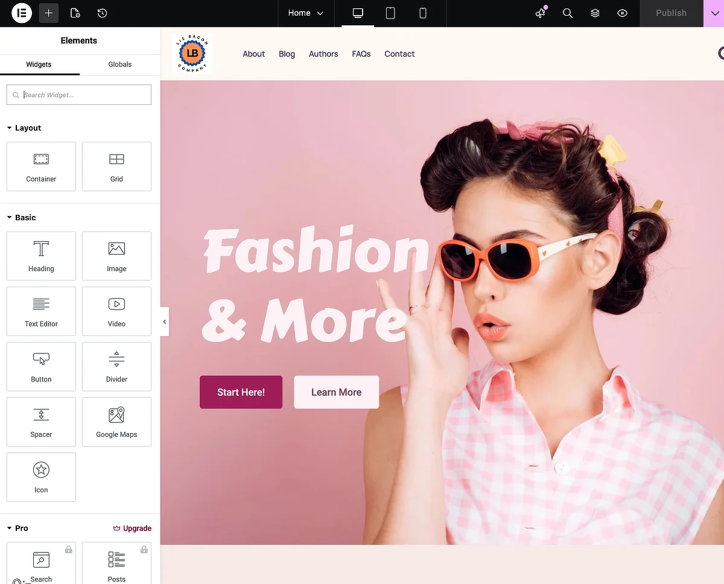This screenshot has height=584, width=724.
Task: Select the Container layout widget
Action: 41,167
